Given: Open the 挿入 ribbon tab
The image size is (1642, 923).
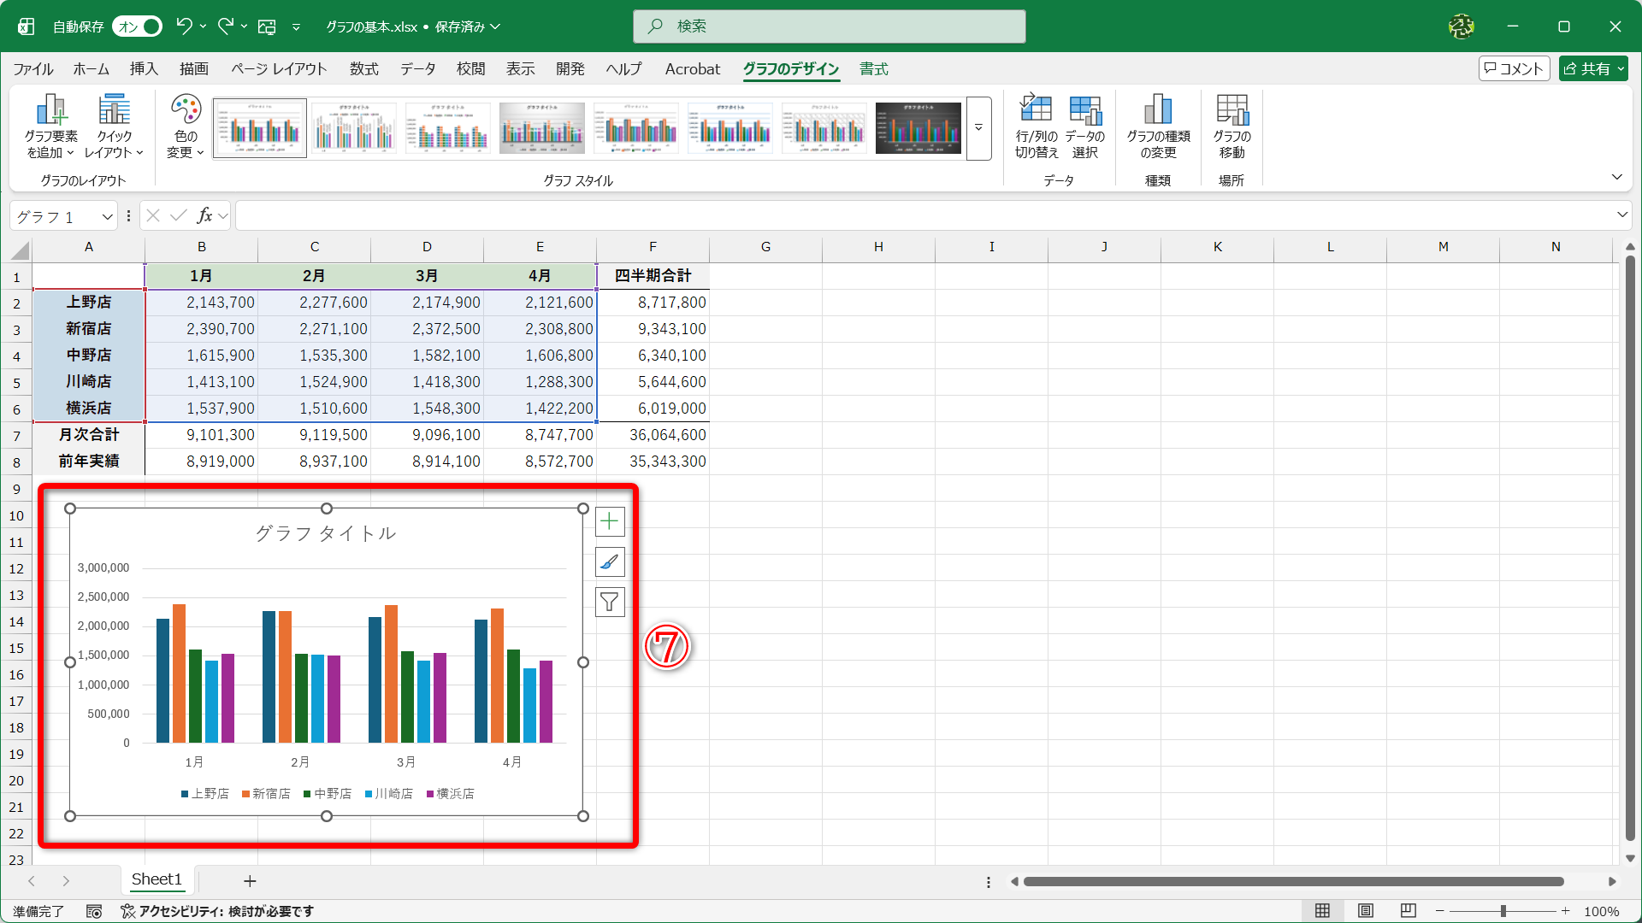Looking at the screenshot, I should click(x=144, y=69).
